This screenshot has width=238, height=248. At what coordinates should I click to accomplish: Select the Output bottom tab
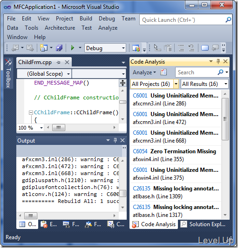(27, 224)
